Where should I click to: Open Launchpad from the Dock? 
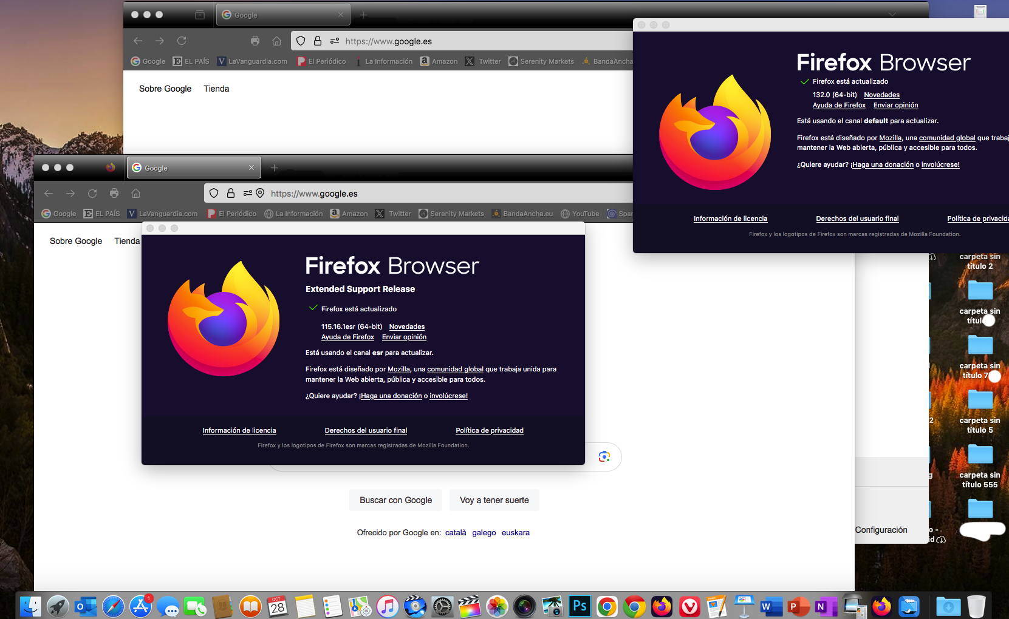tap(58, 606)
